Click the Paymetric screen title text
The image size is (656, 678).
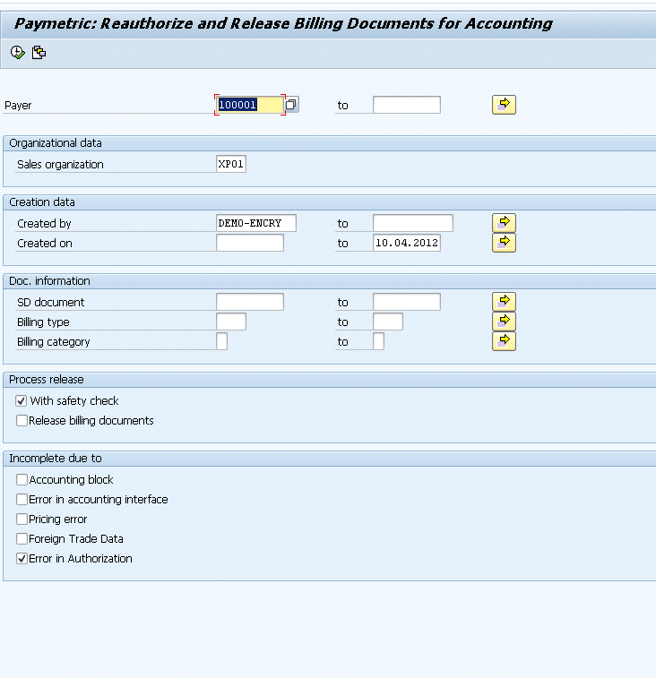[x=283, y=24]
